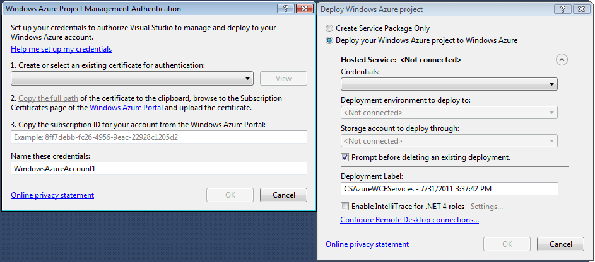The width and height of the screenshot is (595, 262).
Task: Click help button in Authentication dialog title bar
Action: click(x=285, y=8)
